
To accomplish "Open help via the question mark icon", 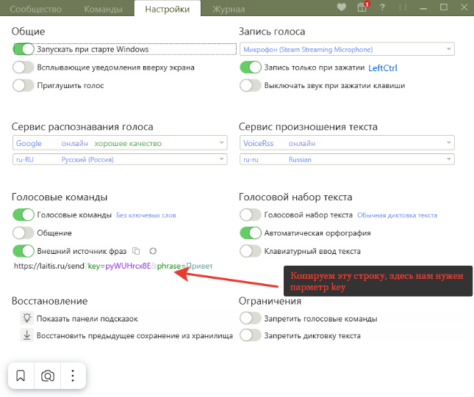I will [x=382, y=7].
